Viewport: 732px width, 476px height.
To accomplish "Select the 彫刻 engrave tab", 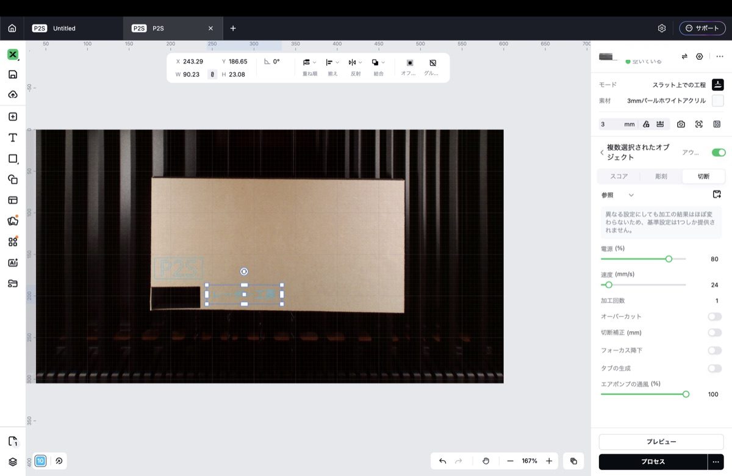I will [661, 176].
